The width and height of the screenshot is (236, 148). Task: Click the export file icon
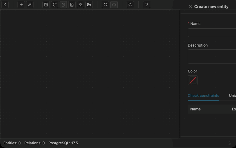[x=72, y=5]
